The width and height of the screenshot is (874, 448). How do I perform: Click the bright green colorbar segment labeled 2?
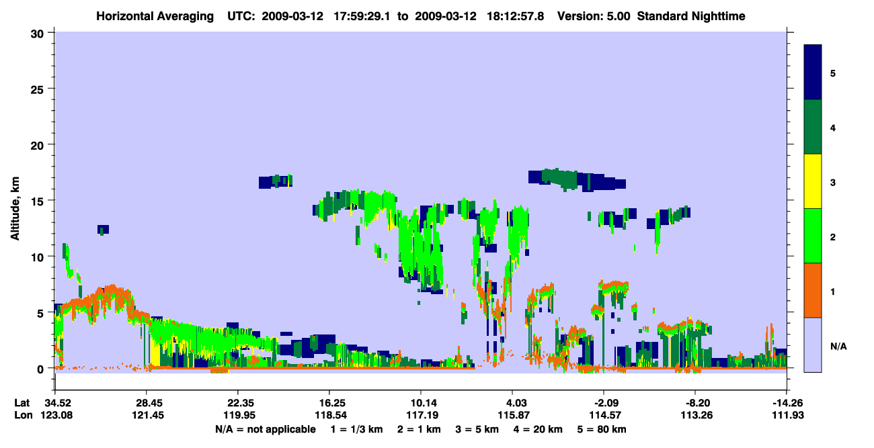pos(813,236)
